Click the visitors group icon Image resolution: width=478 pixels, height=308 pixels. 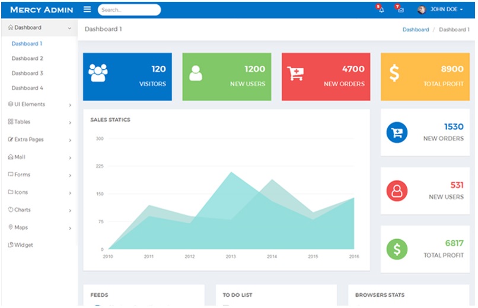pos(98,72)
